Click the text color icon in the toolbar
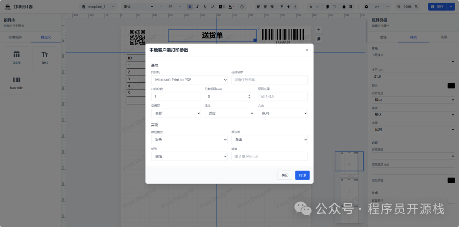The height and width of the screenshot is (227, 459). coord(221,6)
